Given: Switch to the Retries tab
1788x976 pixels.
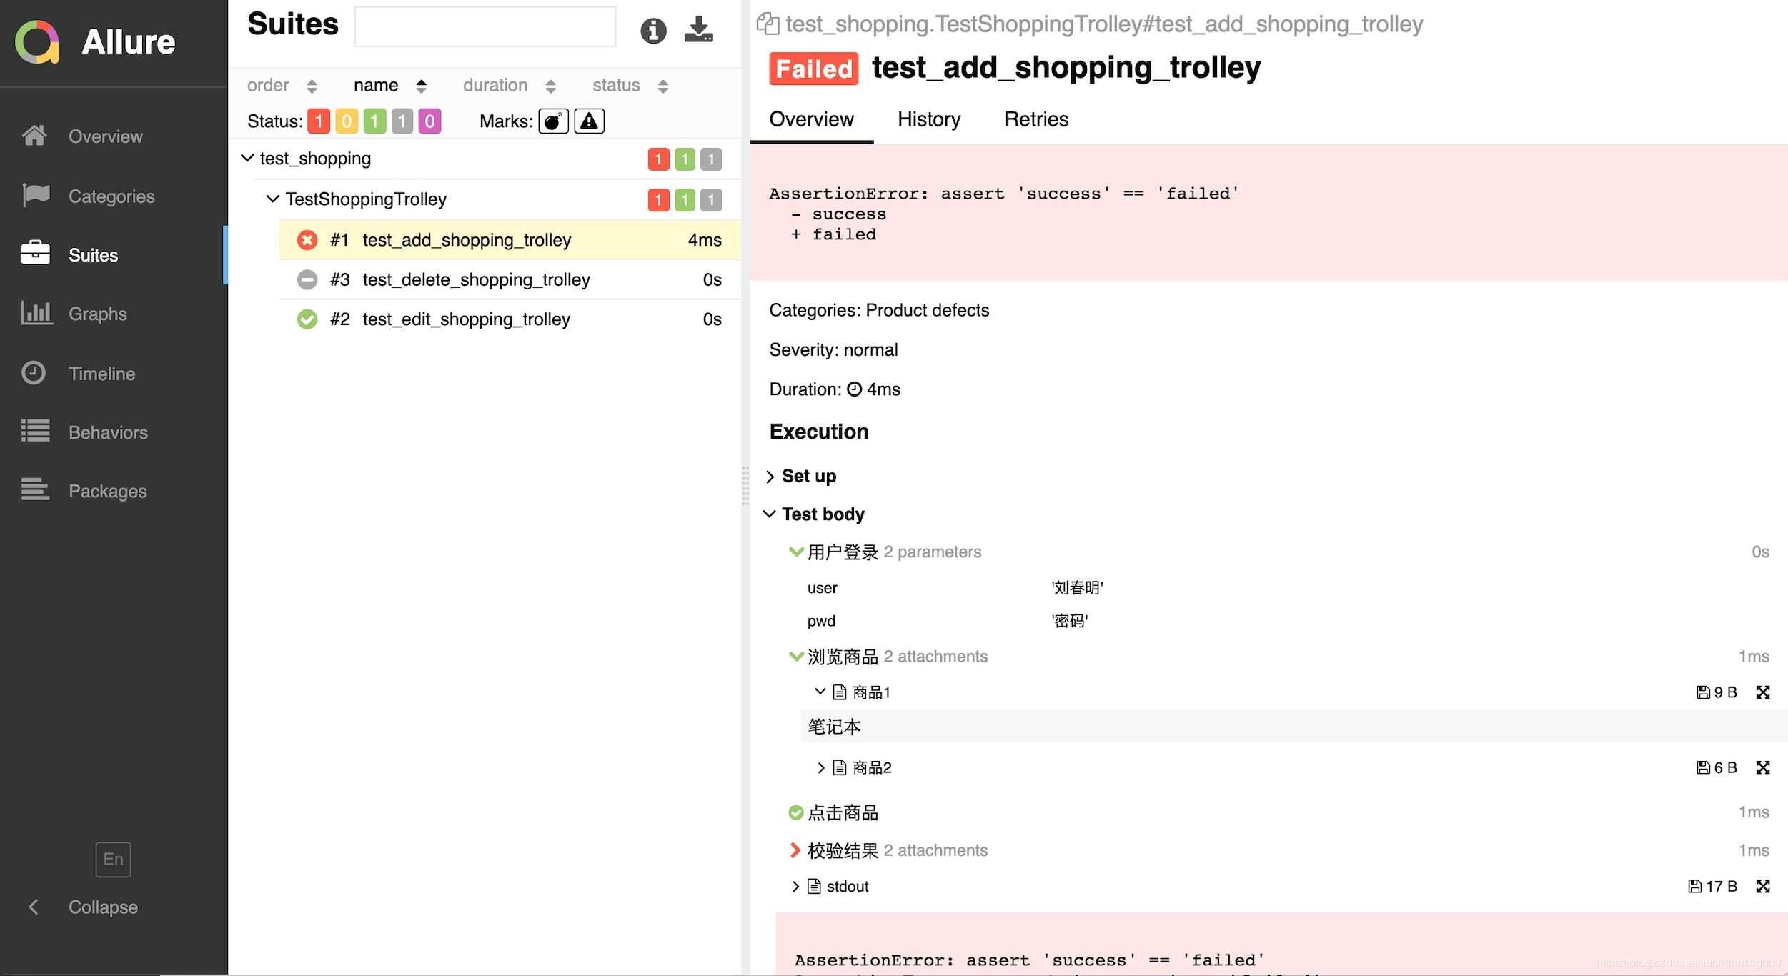Looking at the screenshot, I should (1035, 119).
